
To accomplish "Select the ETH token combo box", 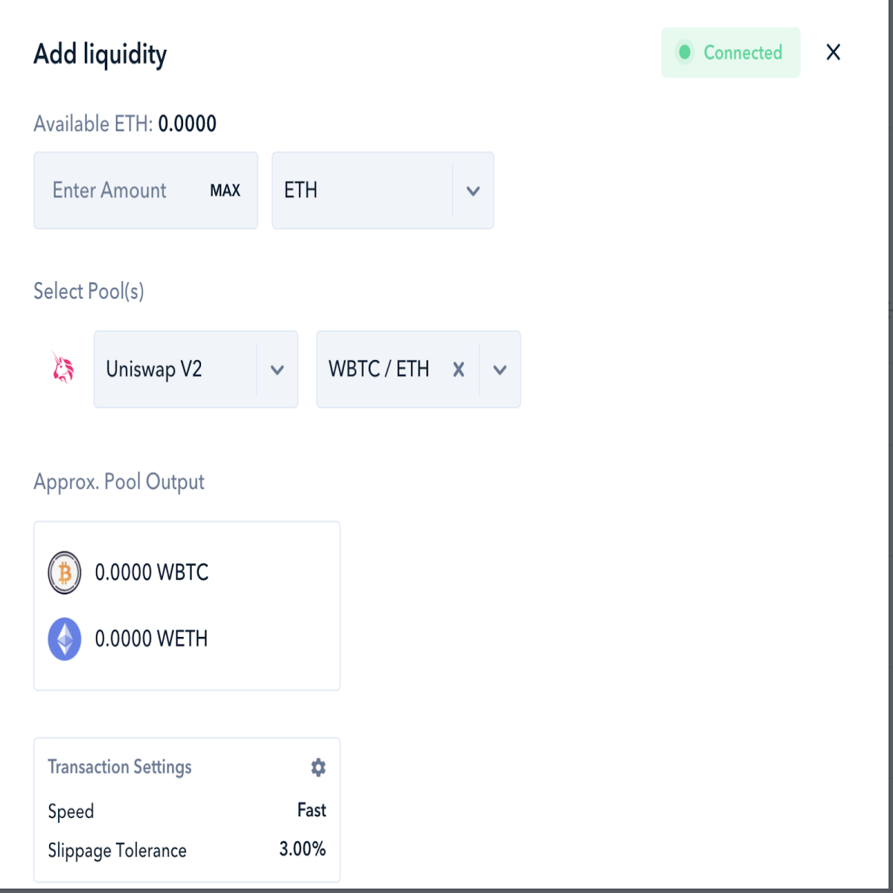I will point(383,191).
